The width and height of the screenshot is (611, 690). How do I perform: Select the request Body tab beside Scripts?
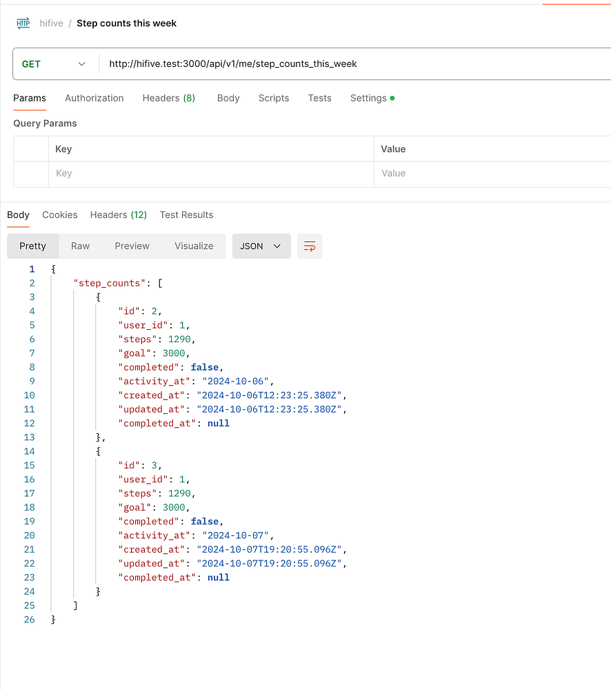coord(228,98)
